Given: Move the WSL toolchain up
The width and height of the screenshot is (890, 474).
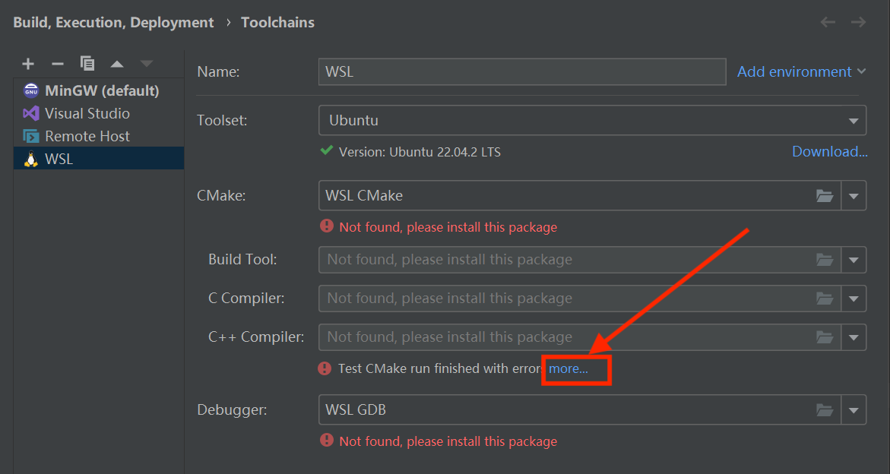Looking at the screenshot, I should click(116, 64).
